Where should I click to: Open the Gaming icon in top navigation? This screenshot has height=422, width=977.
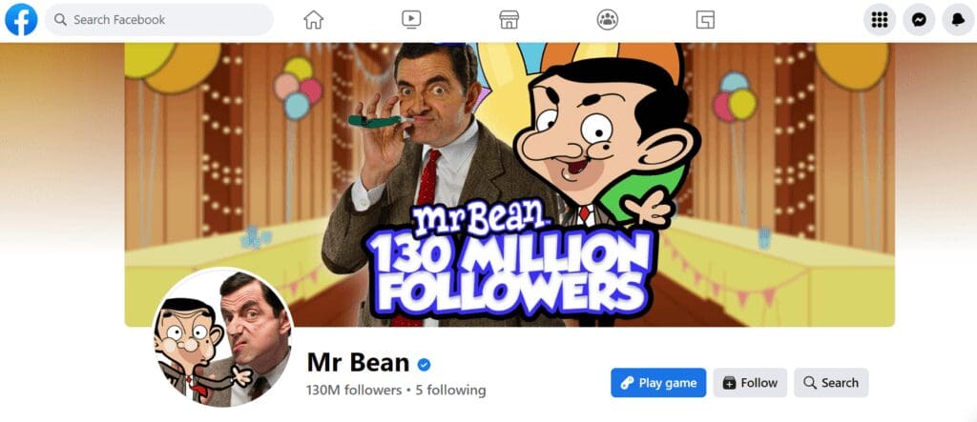tap(705, 20)
